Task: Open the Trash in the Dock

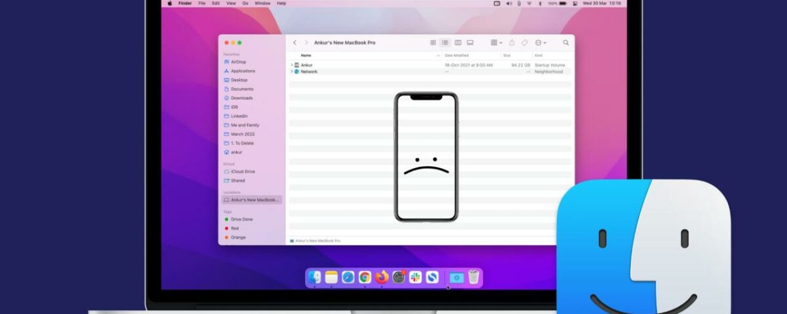Action: pyautogui.click(x=473, y=277)
